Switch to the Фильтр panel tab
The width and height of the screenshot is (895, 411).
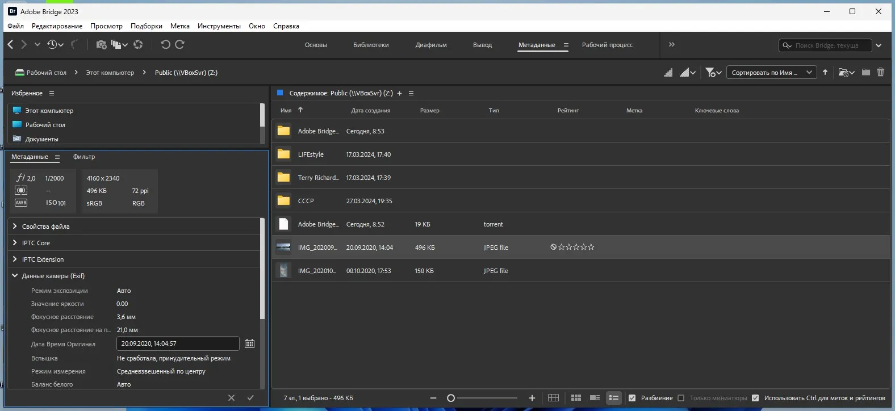(84, 157)
